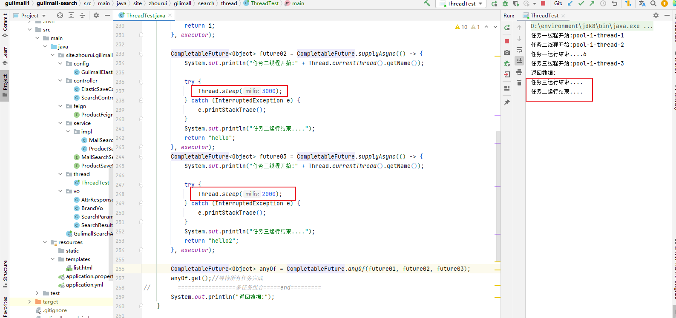Click gulimall-search in the breadcrumb
This screenshot has width=676, height=318.
[57, 3]
